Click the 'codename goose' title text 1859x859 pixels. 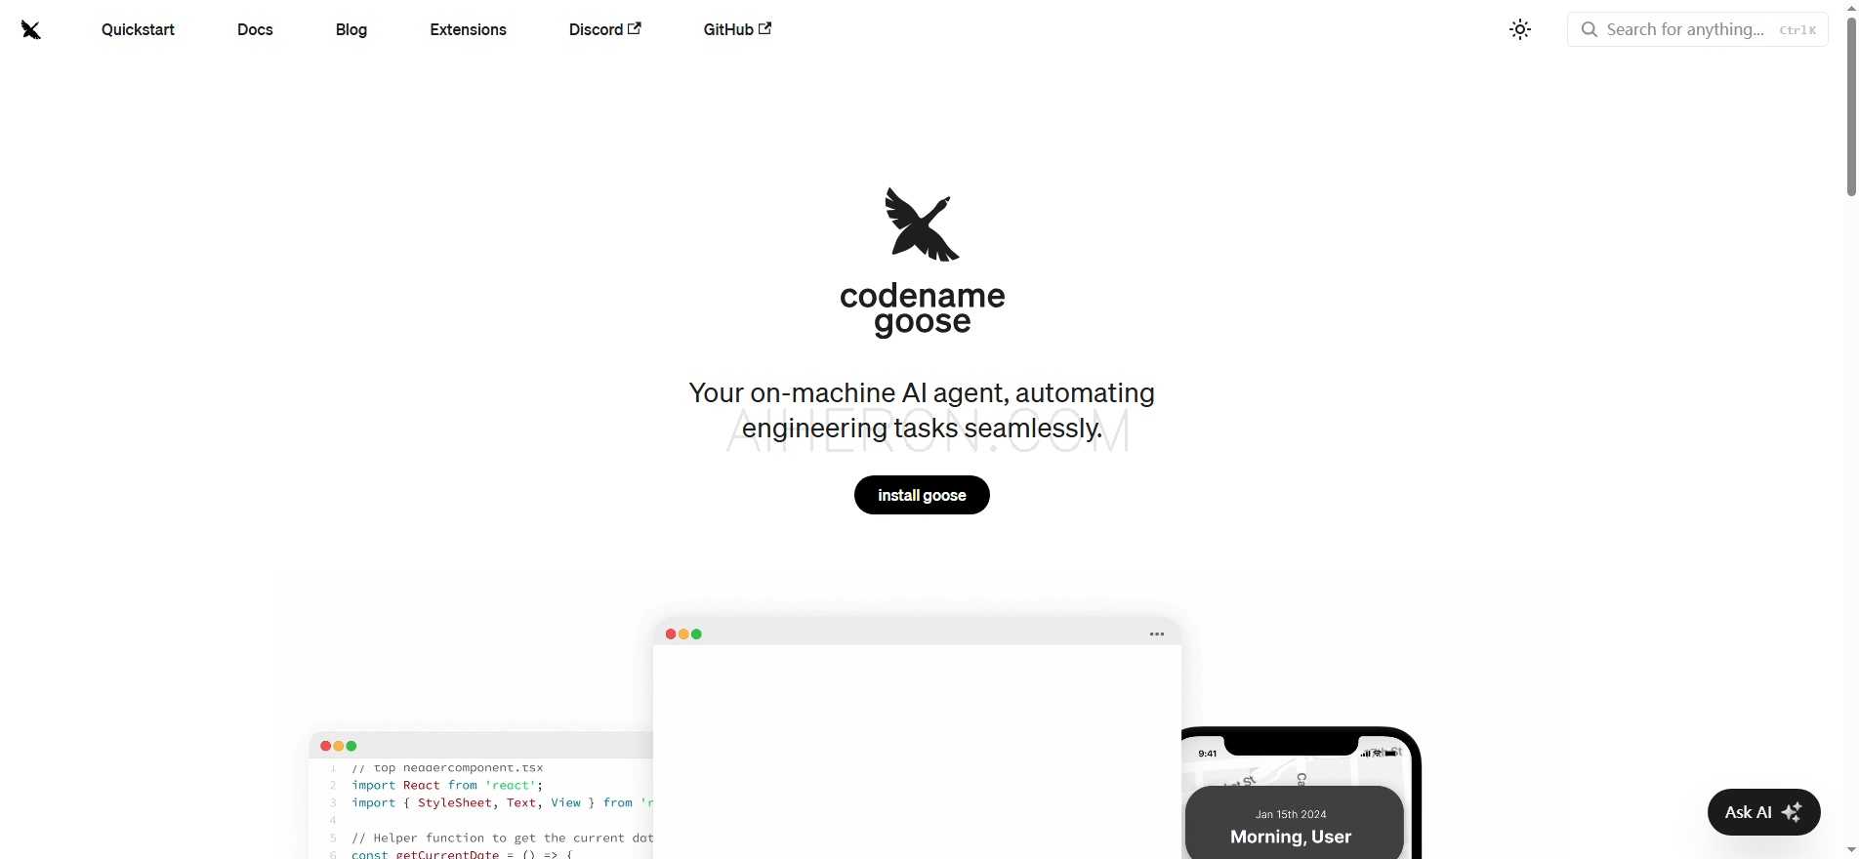923,308
